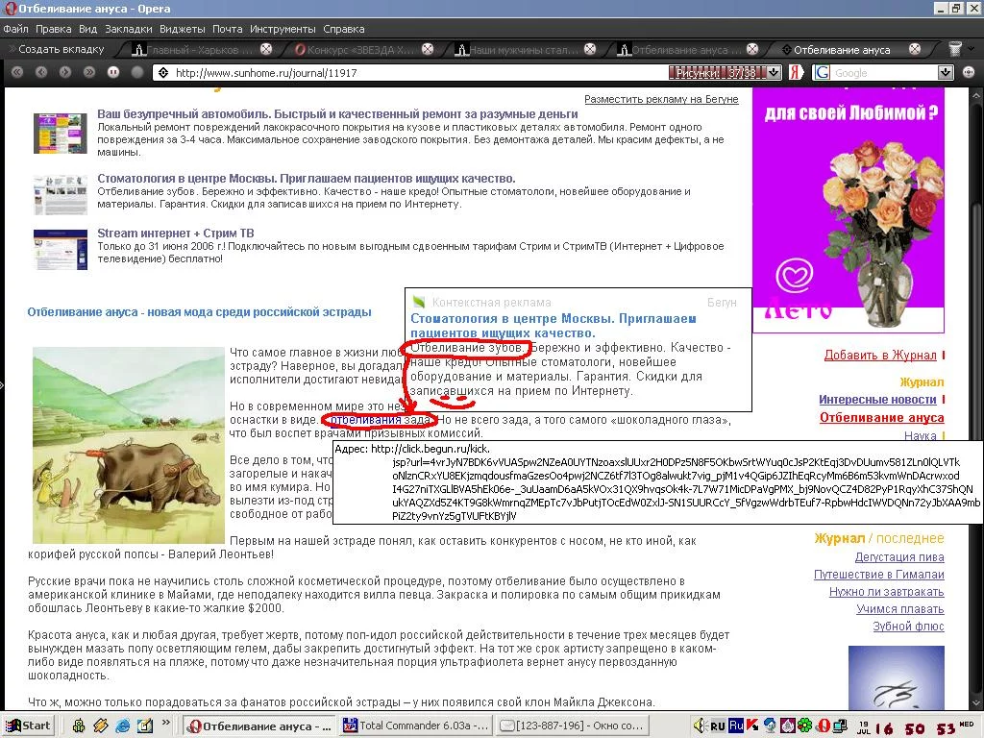Click the round icon right of Google search
Viewport: 984px width, 738px height.
969,73
